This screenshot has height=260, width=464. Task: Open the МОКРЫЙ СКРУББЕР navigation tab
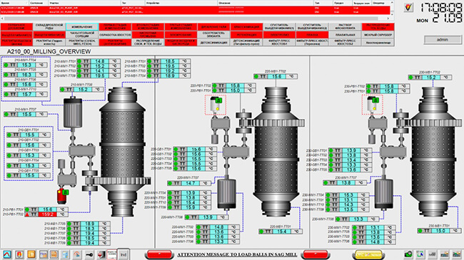(378, 35)
